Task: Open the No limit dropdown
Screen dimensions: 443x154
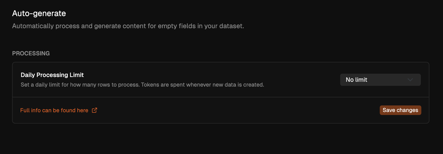Action: tap(380, 80)
